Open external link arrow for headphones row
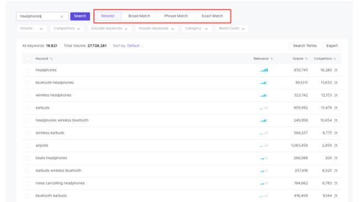The image size is (359, 202). 336,70
